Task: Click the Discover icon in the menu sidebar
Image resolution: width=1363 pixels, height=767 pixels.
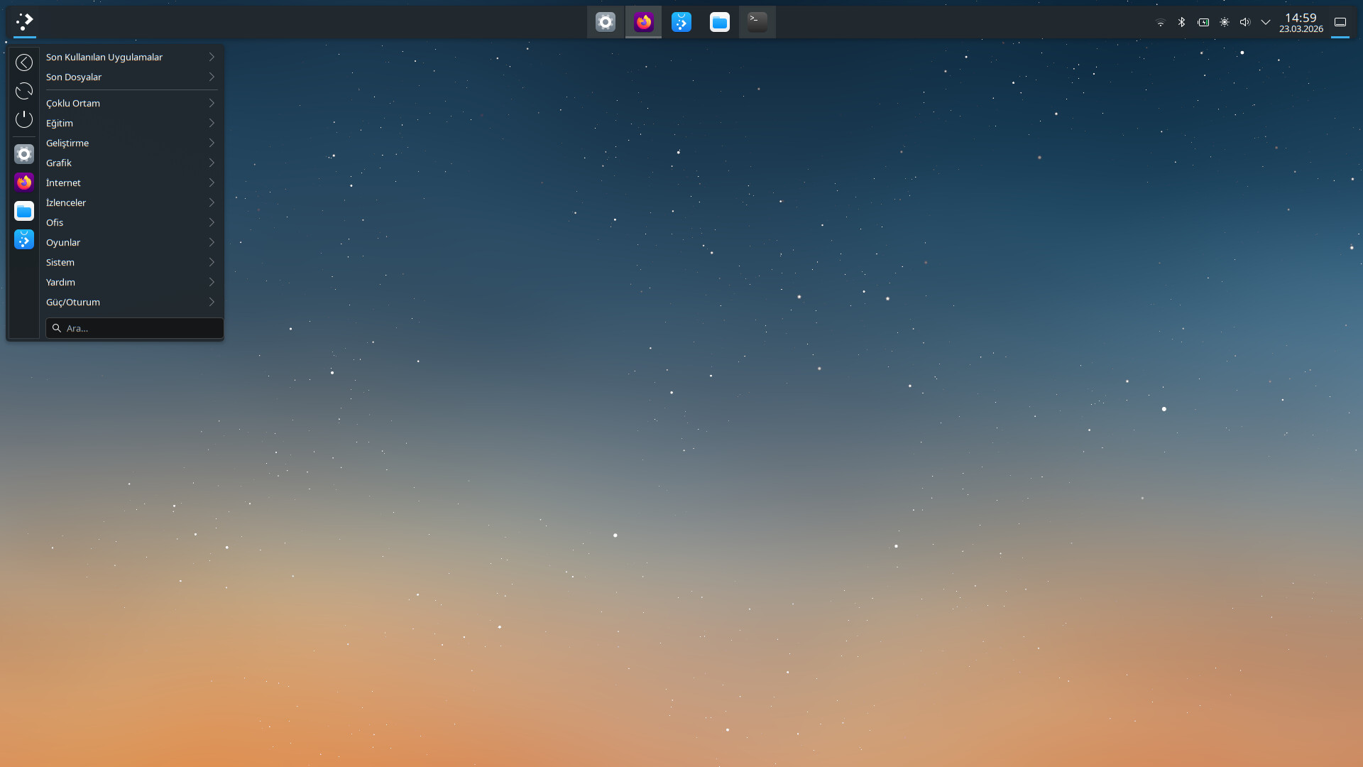Action: click(x=24, y=240)
